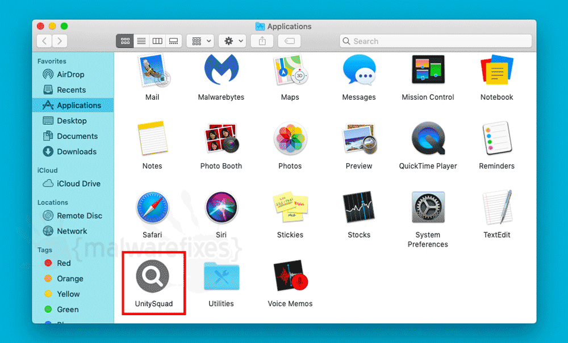Viewport: 568px width, 343px height.
Task: Select the Green tag
Action: coord(73,310)
